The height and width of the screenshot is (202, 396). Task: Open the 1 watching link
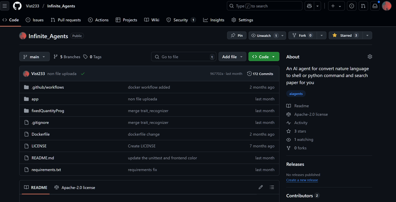pos(300,140)
